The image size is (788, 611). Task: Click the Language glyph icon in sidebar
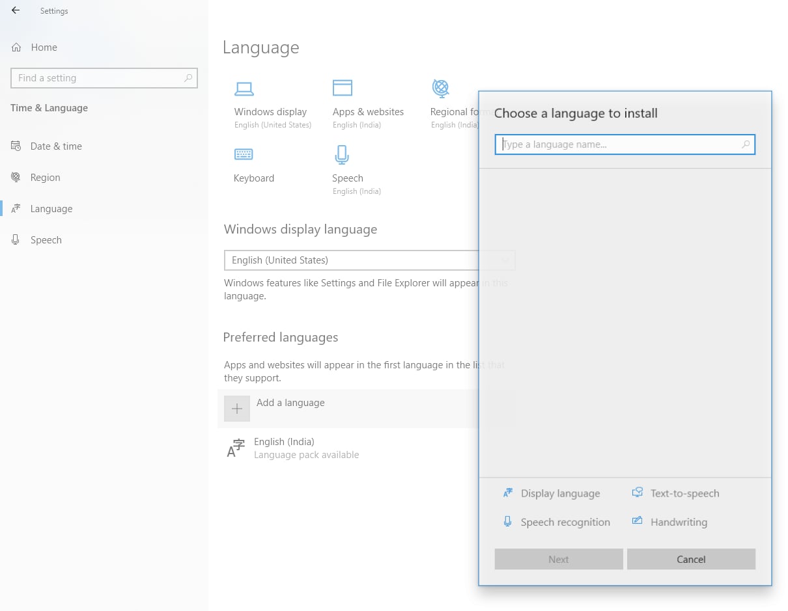[16, 209]
